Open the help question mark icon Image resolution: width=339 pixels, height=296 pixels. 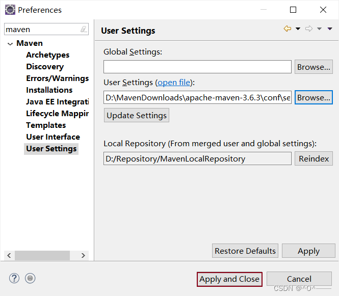[x=14, y=278]
